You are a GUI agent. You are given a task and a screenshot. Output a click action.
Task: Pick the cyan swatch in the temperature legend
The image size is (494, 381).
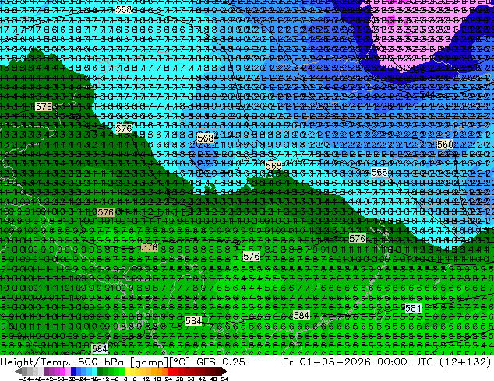[94, 371]
